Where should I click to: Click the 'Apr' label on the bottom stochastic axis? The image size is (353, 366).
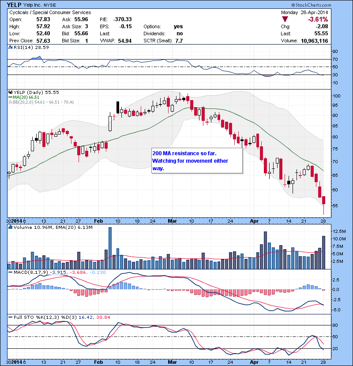[x=254, y=362]
